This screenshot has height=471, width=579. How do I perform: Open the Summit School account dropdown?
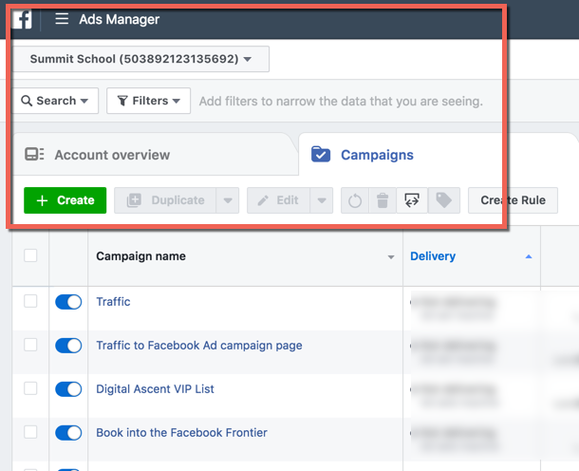click(140, 59)
